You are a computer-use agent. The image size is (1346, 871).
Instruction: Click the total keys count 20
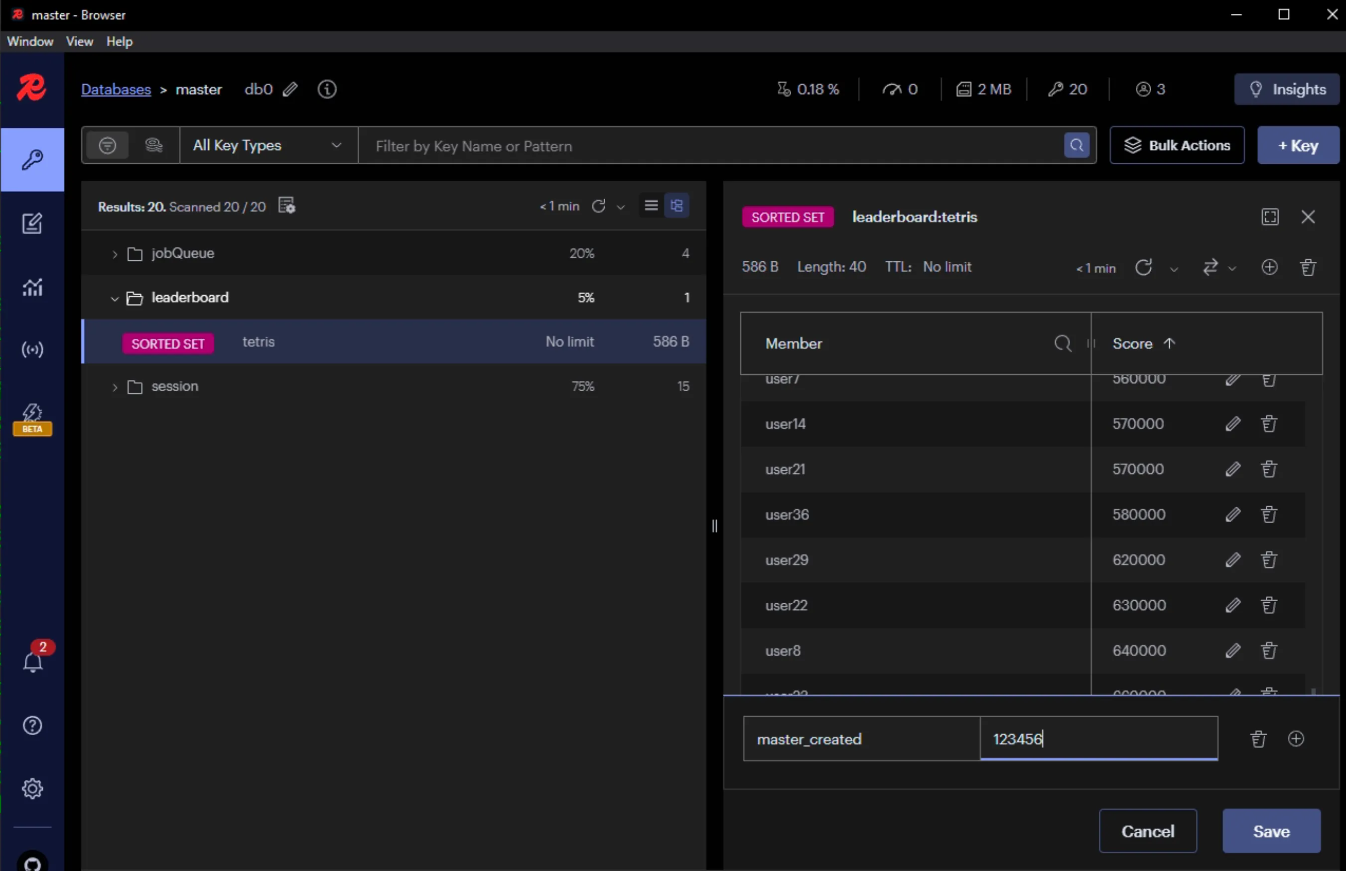(x=1067, y=89)
